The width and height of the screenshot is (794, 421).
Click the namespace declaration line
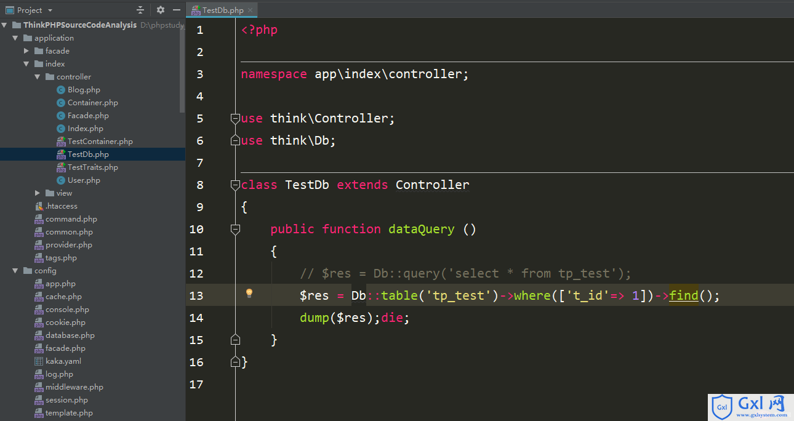pyautogui.click(x=355, y=74)
